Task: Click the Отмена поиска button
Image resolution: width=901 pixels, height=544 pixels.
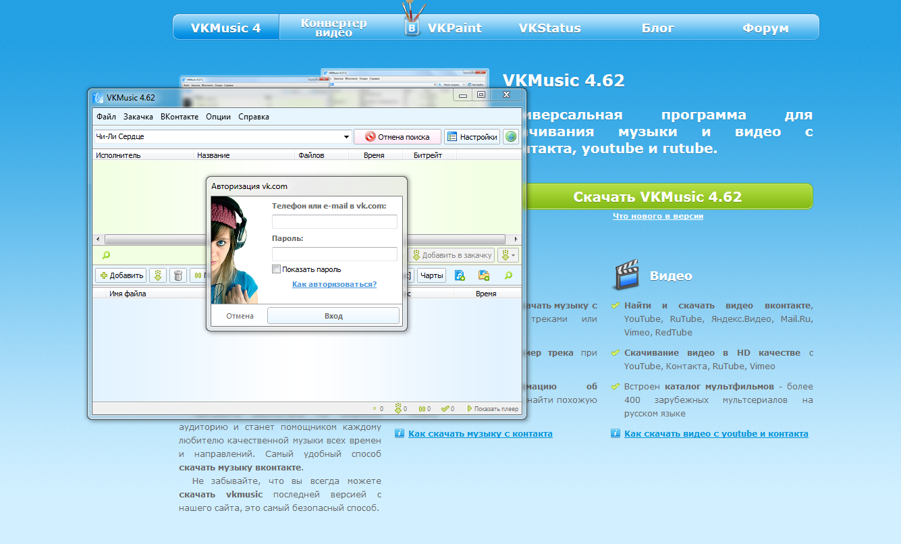Action: pyautogui.click(x=398, y=136)
